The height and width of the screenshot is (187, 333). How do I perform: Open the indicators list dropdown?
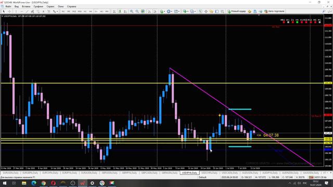coord(162,11)
